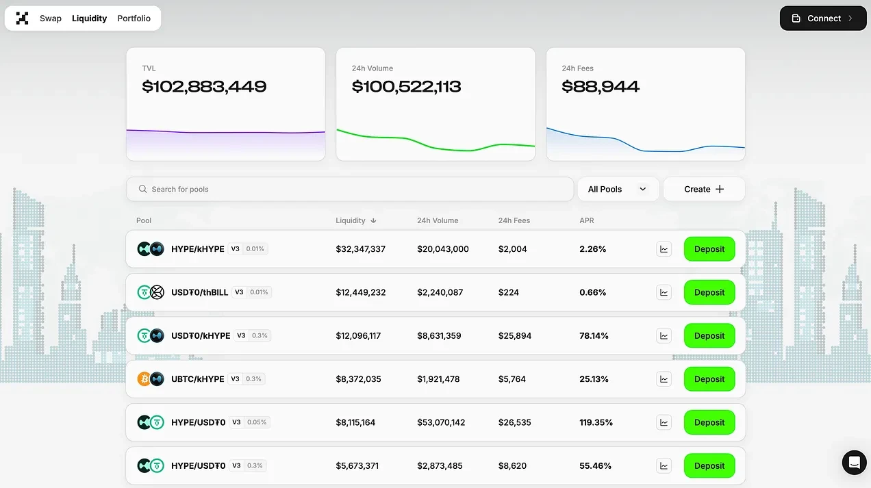
Task: Click the search magnifier icon
Action: point(142,189)
